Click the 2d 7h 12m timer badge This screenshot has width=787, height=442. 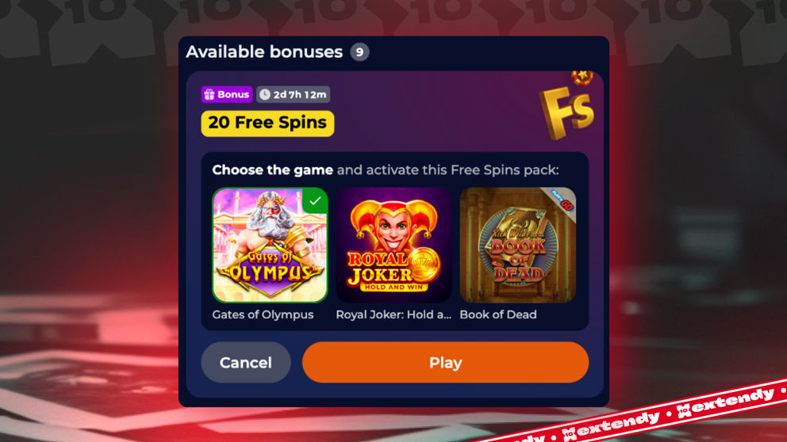[x=293, y=94]
